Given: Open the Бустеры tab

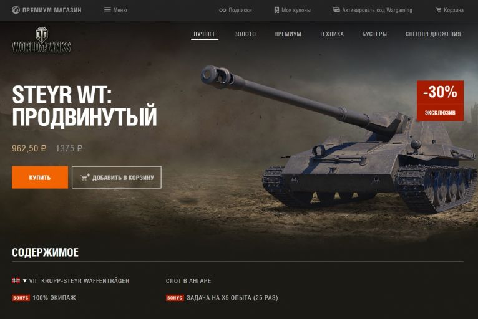Looking at the screenshot, I should pyautogui.click(x=374, y=34).
